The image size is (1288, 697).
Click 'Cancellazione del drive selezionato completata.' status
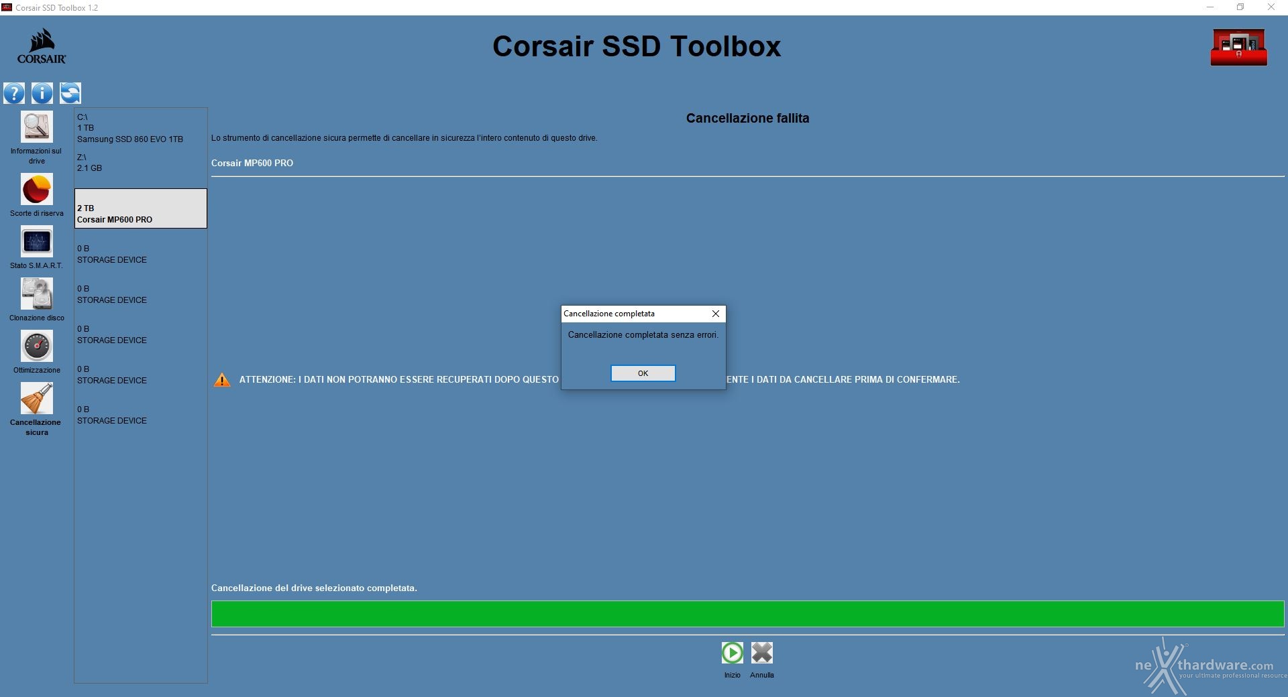tap(314, 588)
